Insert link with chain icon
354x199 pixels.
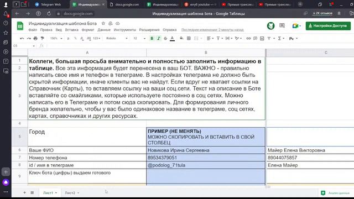point(248,39)
